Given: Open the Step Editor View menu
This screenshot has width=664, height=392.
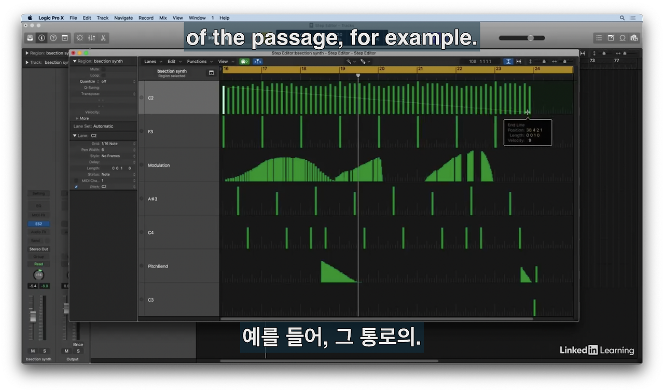Looking at the screenshot, I should pyautogui.click(x=225, y=61).
